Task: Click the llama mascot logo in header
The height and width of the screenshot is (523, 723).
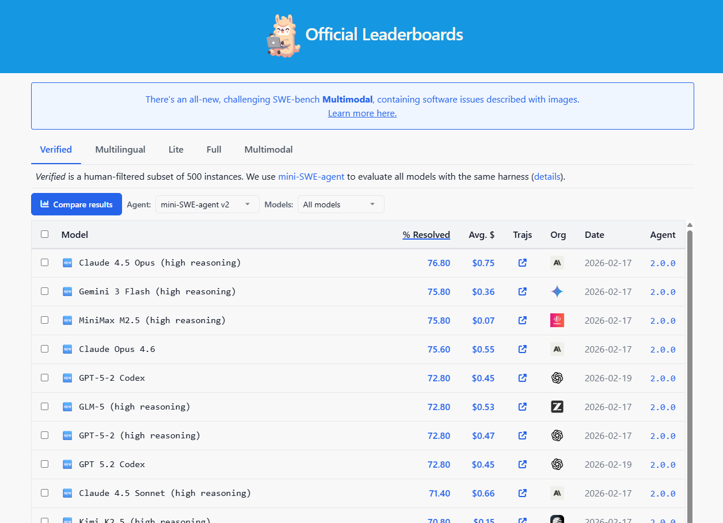Action: (x=283, y=36)
